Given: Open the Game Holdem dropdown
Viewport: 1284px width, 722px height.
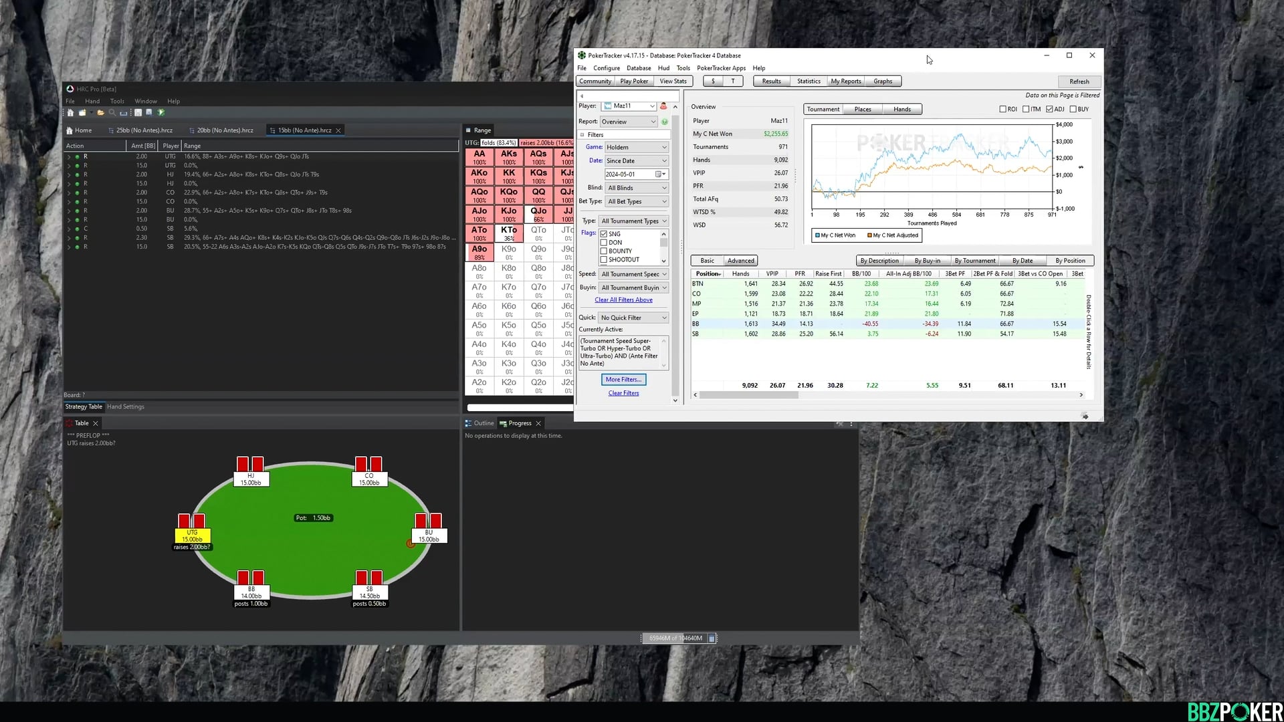Looking at the screenshot, I should tap(636, 147).
